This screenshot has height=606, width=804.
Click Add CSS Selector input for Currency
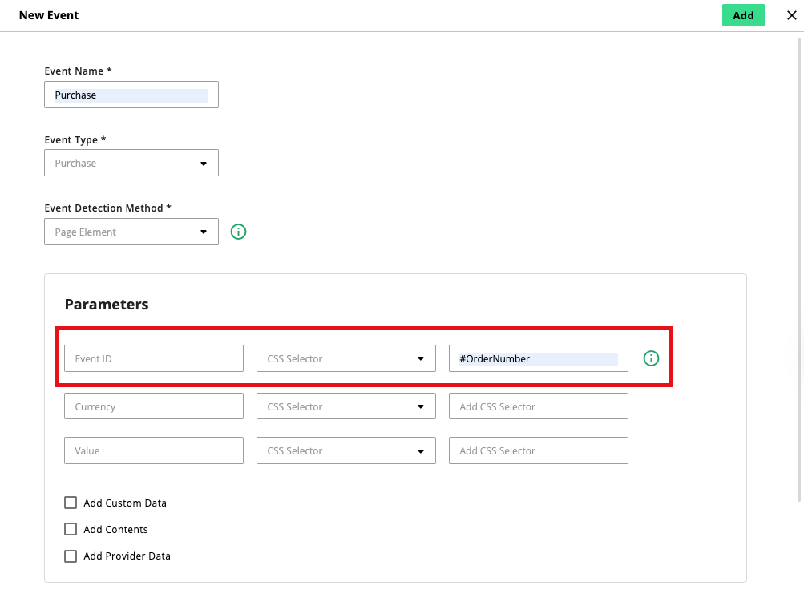[x=538, y=406]
